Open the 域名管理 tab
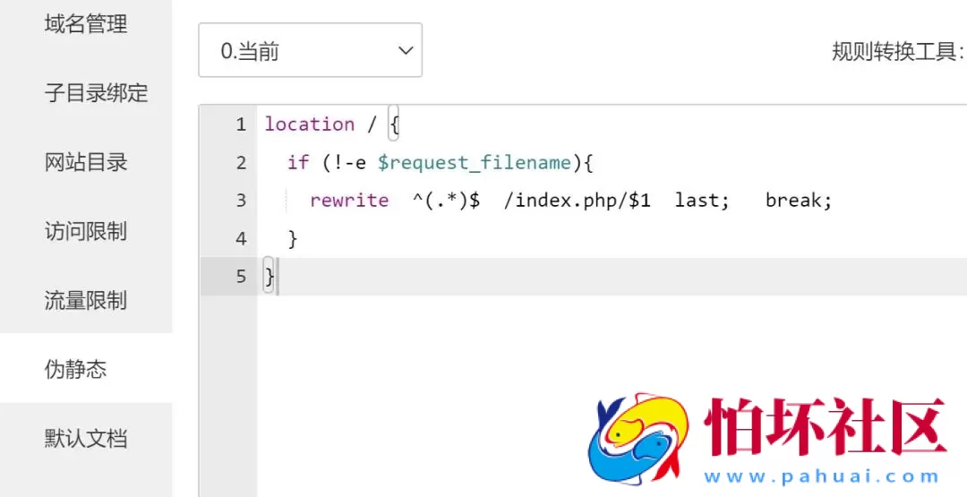This screenshot has width=967, height=497. coord(86,24)
